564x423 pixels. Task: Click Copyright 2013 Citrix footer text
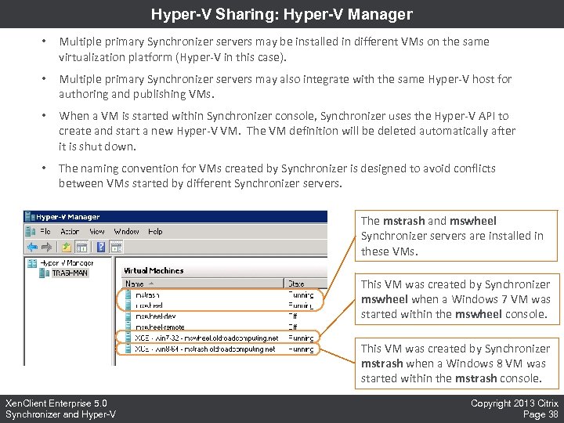click(515, 403)
